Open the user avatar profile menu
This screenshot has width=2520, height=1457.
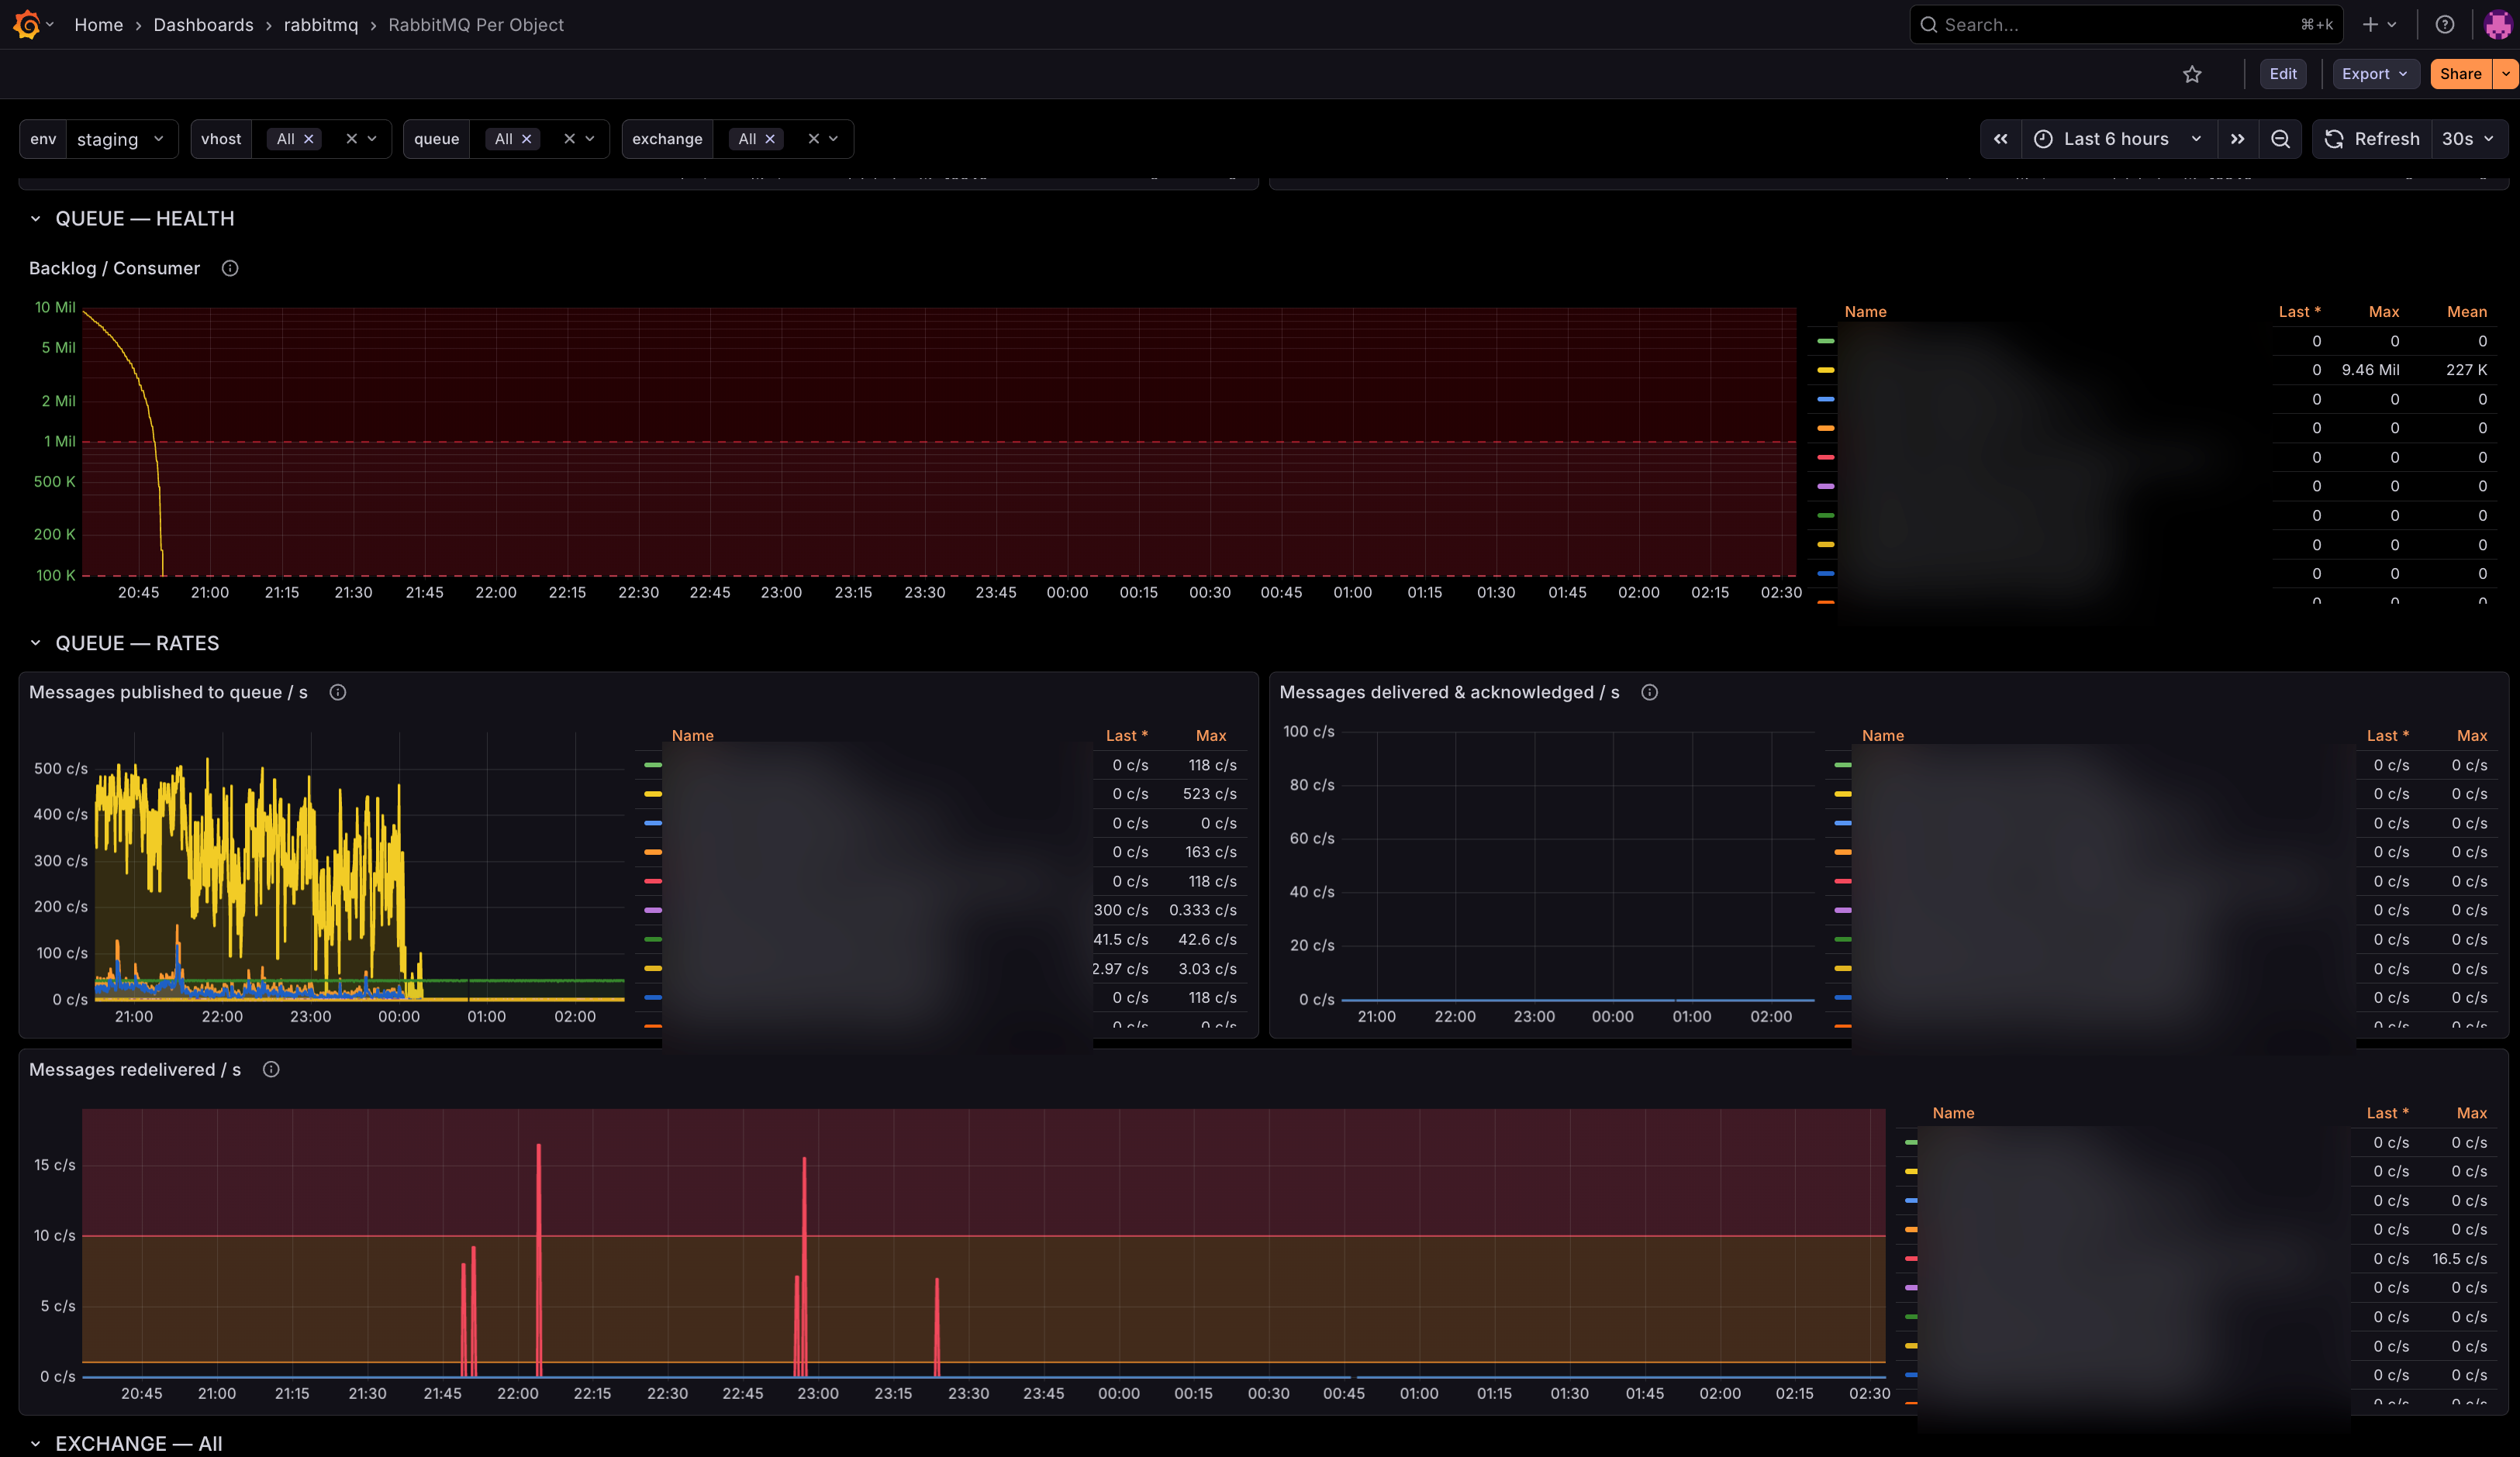tap(2498, 25)
